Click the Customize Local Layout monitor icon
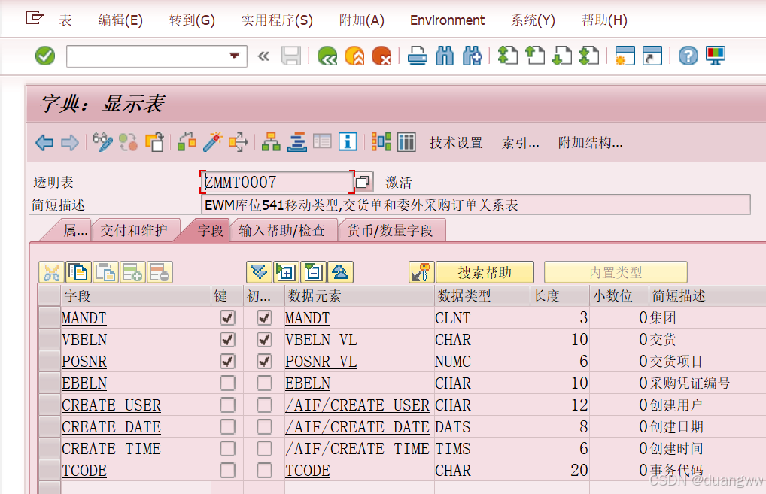The width and height of the screenshot is (766, 494). click(715, 56)
